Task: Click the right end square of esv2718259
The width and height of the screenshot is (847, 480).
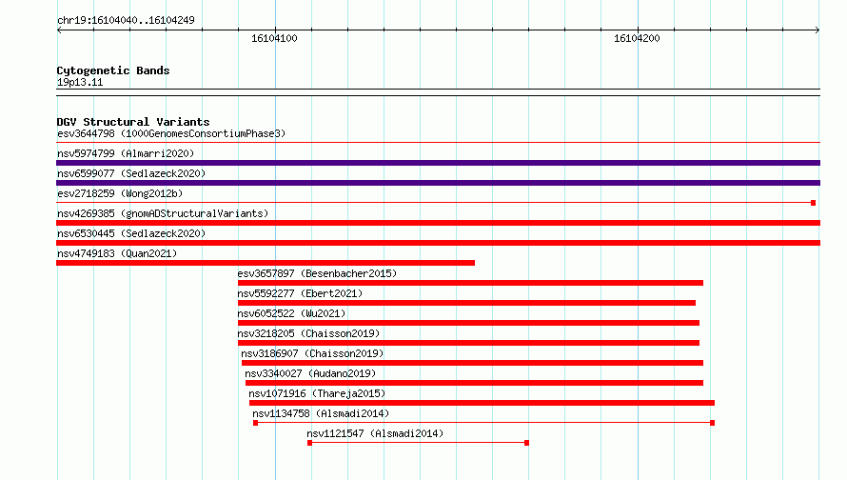Action: point(814,203)
